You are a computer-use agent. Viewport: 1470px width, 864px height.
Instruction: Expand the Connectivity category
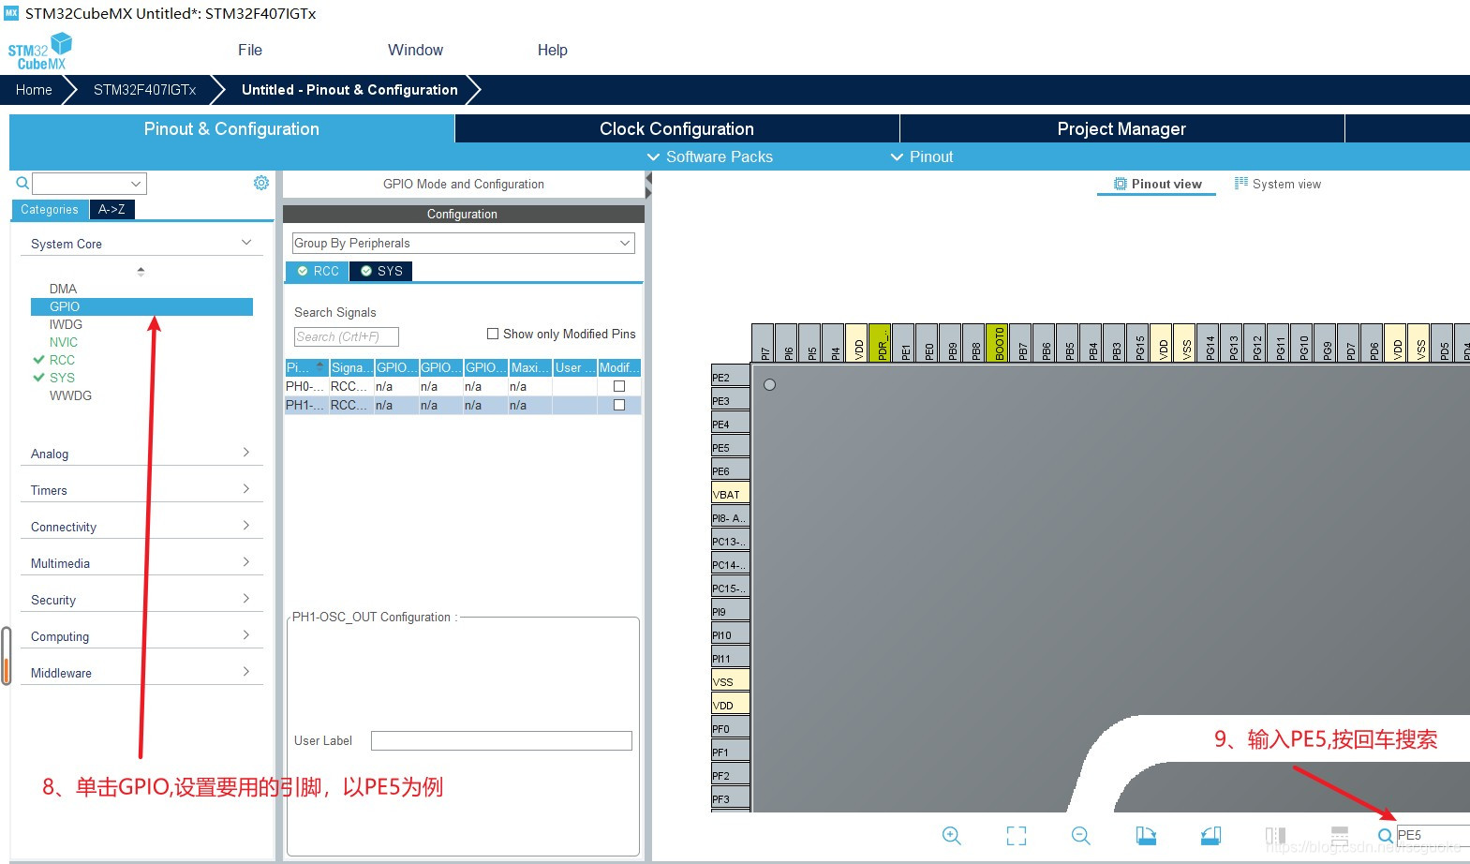tap(246, 526)
